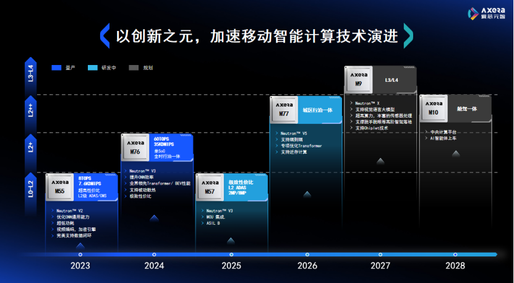Click the 专项优化Transformer bullet
This screenshot has height=283, width=514.
coord(301,146)
